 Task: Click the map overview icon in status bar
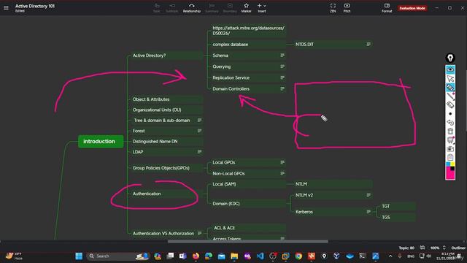point(422,248)
